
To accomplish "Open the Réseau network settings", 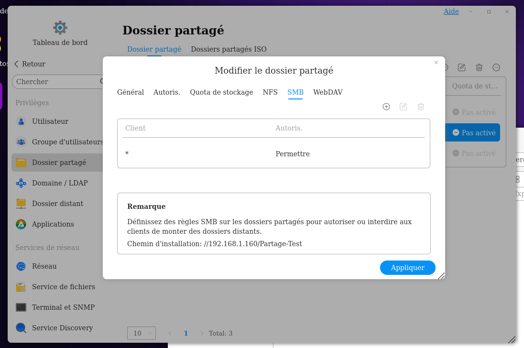I will coord(44,266).
